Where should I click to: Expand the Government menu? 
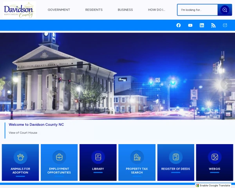59,10
